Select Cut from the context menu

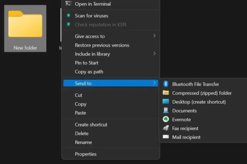[79, 95]
